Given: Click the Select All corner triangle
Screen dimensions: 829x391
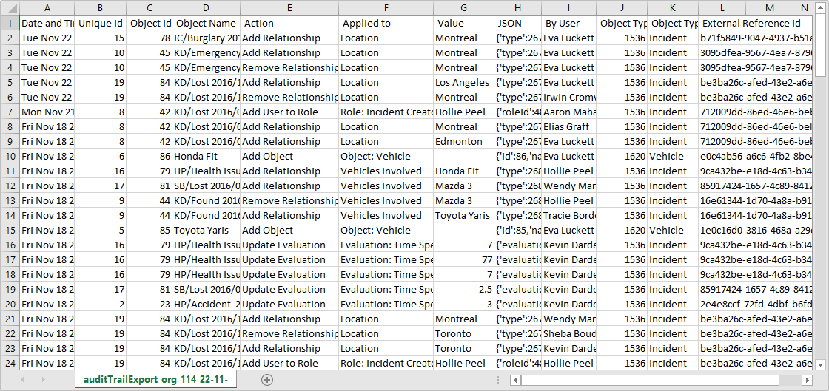Looking at the screenshot, I should 9,7.
